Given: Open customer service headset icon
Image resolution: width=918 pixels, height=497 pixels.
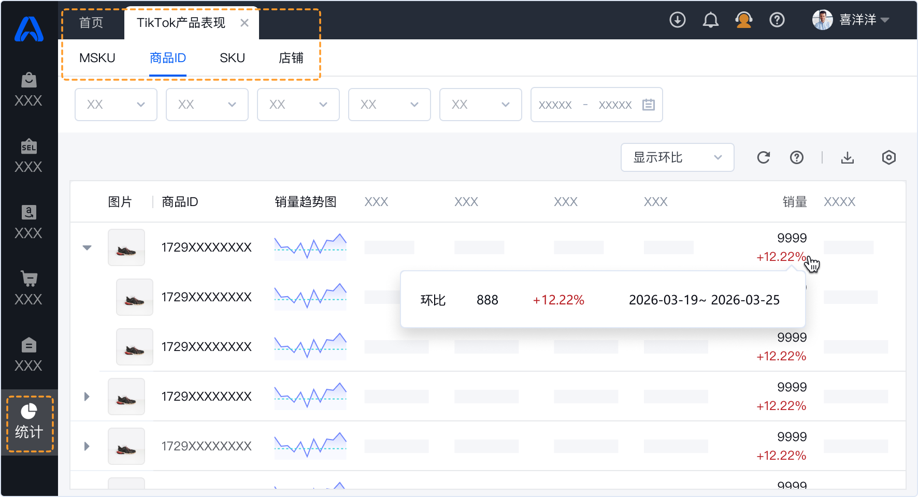Looking at the screenshot, I should 744,20.
